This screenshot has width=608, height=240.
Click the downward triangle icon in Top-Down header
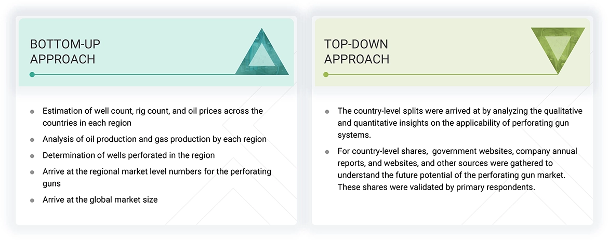[x=558, y=48]
